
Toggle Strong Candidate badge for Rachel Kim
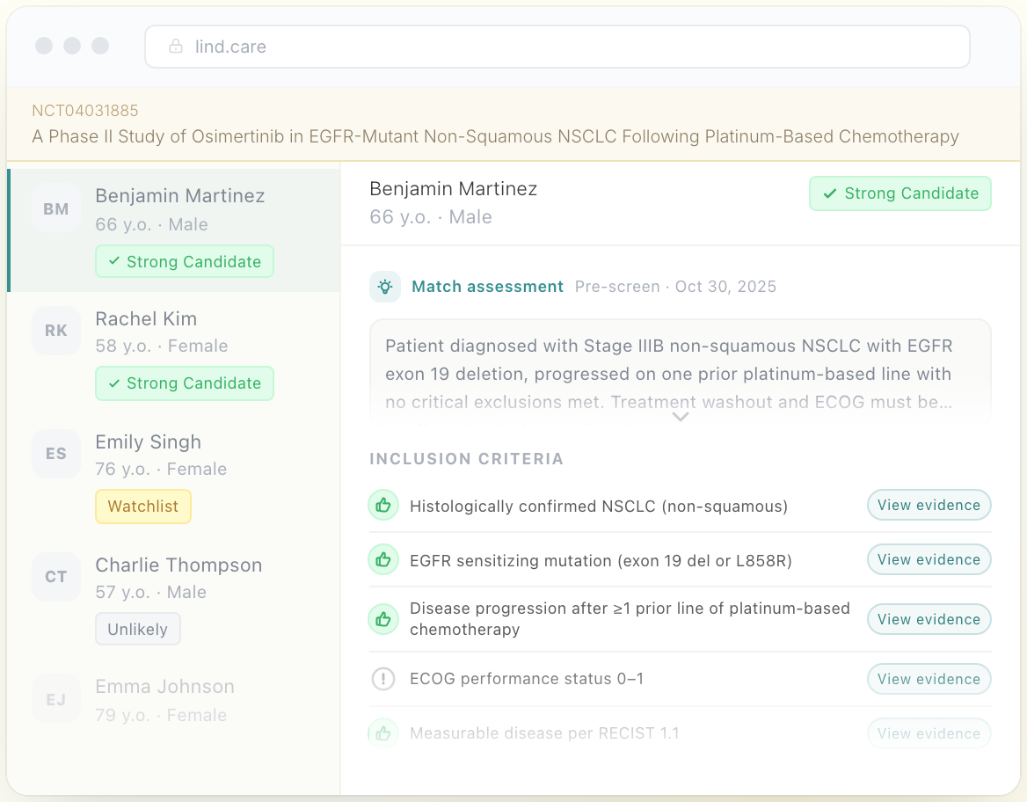click(x=184, y=383)
